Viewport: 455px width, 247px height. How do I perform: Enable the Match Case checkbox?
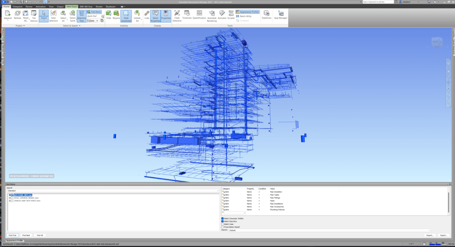(222, 224)
